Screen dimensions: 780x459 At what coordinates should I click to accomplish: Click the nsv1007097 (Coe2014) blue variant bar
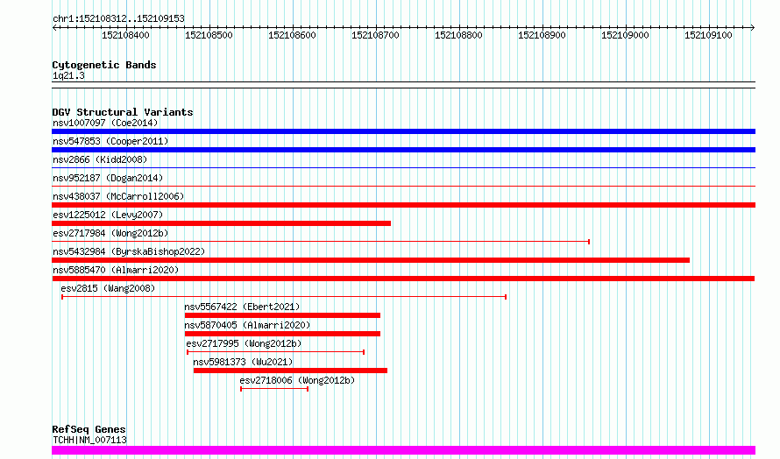pyautogui.click(x=403, y=131)
